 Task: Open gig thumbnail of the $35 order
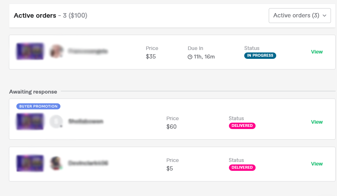click(30, 51)
